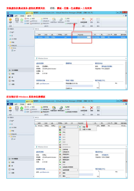This screenshot has height=191, width=134.
Task: Collapse Windows Server details pane in lower window
Action: click(126, 147)
